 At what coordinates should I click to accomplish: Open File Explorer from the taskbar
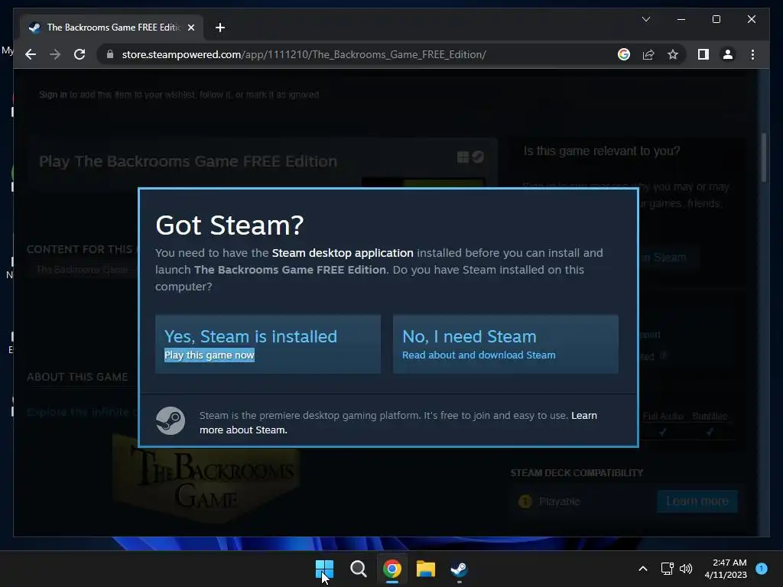(425, 569)
